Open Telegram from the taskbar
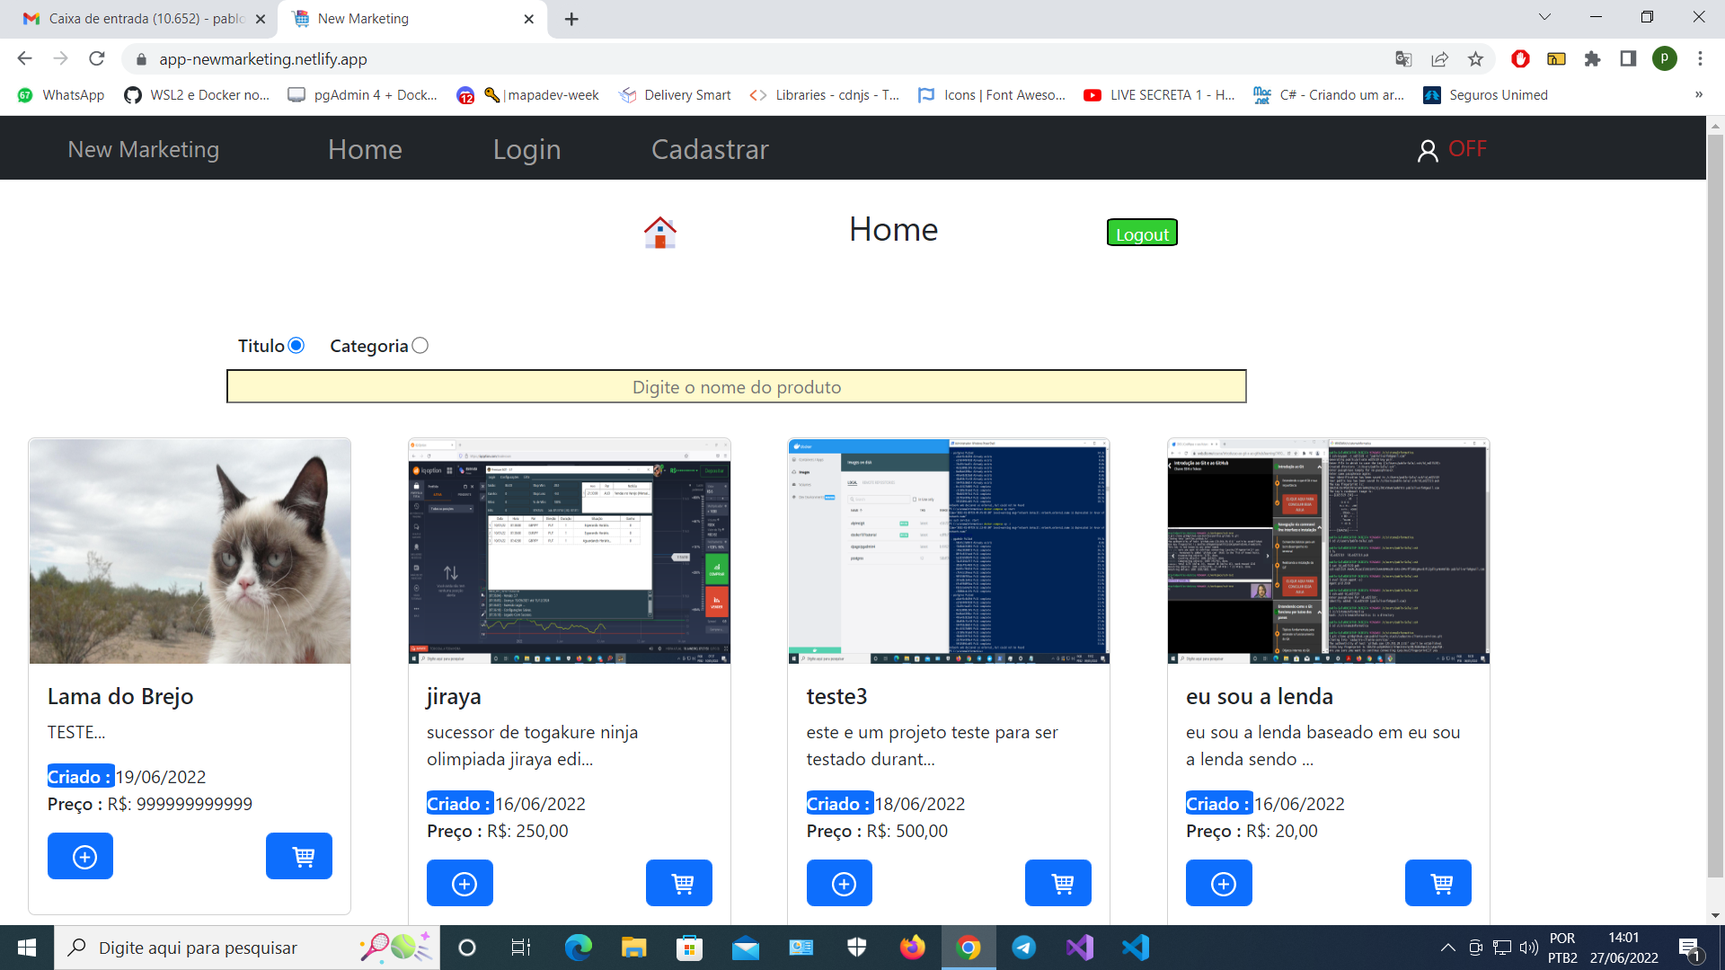1725x970 pixels. (1023, 948)
